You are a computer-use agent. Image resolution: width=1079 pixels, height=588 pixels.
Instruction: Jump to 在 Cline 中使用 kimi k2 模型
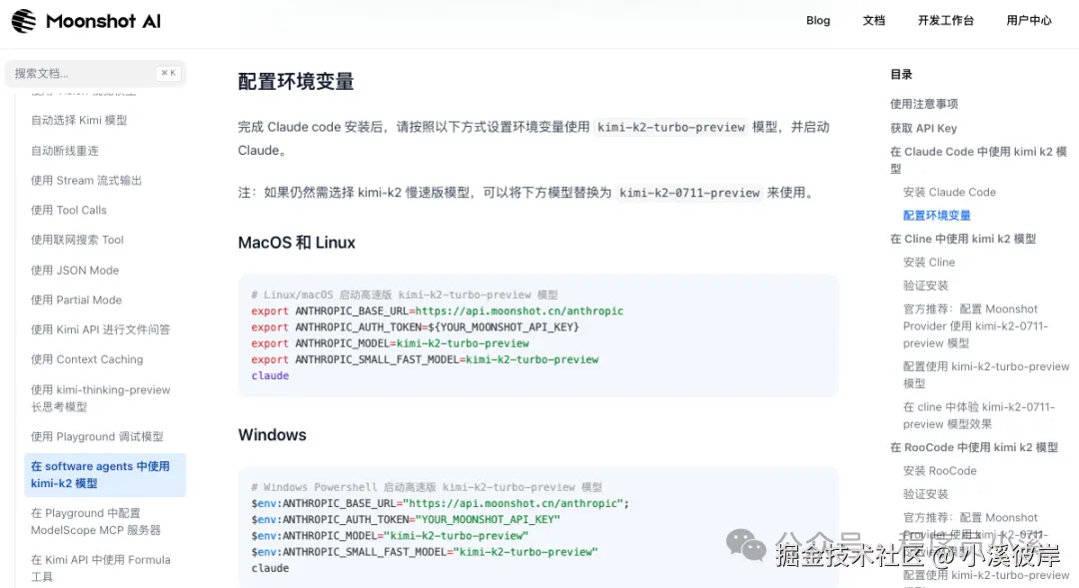(x=963, y=239)
